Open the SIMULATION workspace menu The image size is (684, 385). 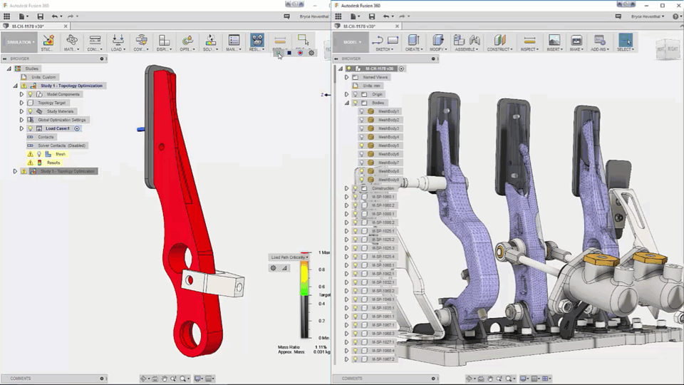click(19, 42)
